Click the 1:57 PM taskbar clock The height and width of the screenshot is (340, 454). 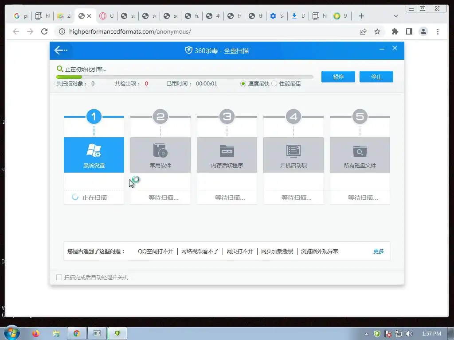tap(431, 334)
